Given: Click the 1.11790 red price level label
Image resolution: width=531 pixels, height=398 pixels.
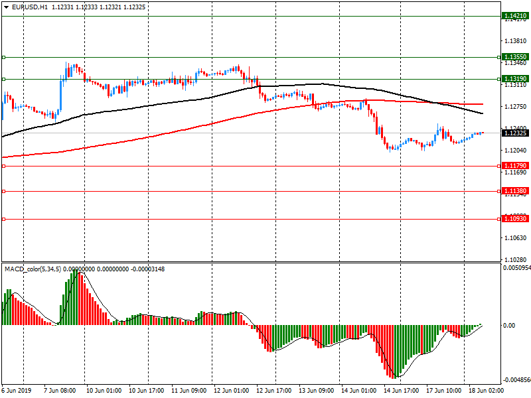Looking at the screenshot, I should (515, 165).
